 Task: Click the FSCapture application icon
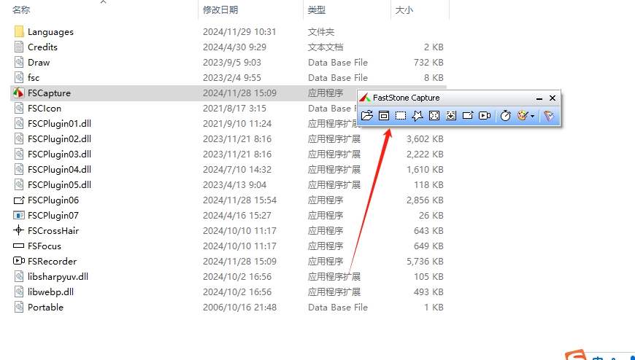tap(19, 93)
